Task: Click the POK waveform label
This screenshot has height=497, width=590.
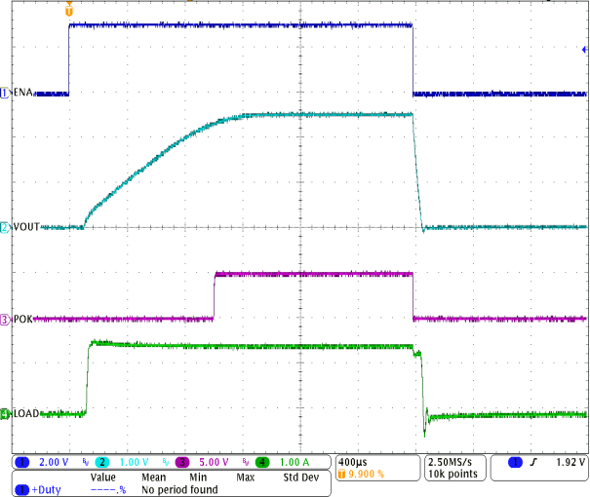Action: tap(23, 320)
